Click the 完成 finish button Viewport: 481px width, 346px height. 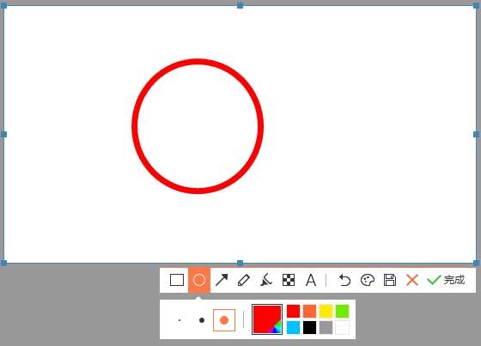[446, 280]
